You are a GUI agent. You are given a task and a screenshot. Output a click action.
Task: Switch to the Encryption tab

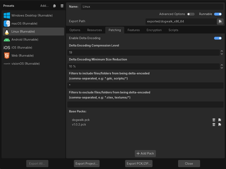[x=154, y=30]
